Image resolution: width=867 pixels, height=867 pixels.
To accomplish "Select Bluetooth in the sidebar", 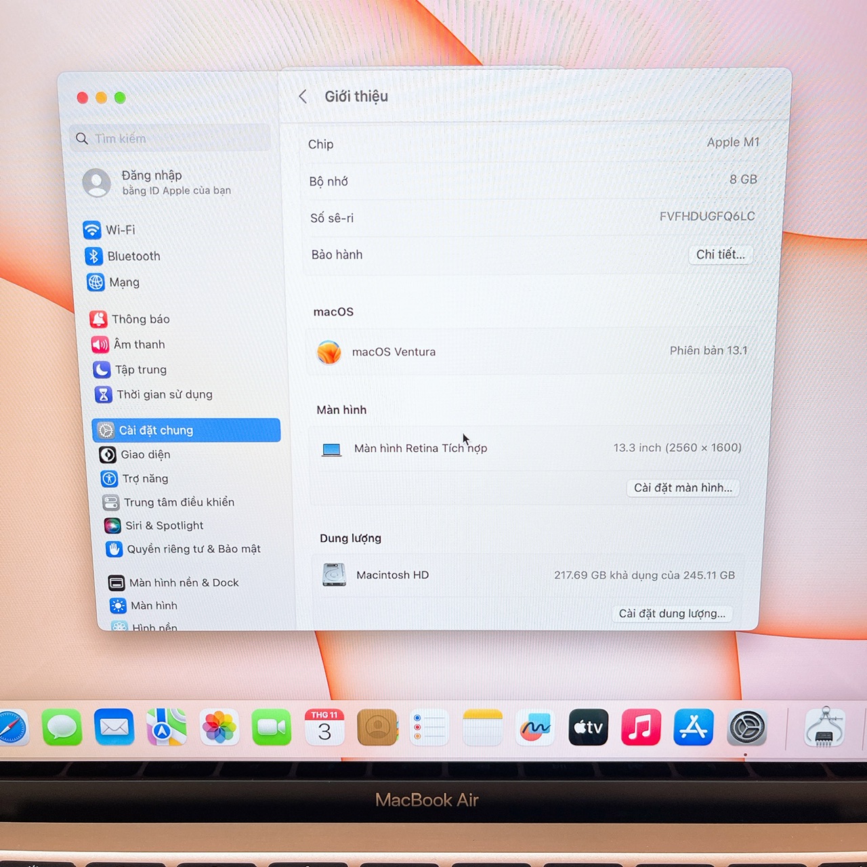I will pos(133,256).
